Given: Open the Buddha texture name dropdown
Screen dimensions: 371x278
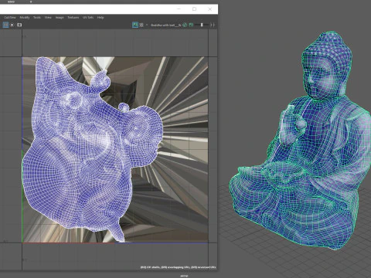Looking at the screenshot, I should coord(166,25).
